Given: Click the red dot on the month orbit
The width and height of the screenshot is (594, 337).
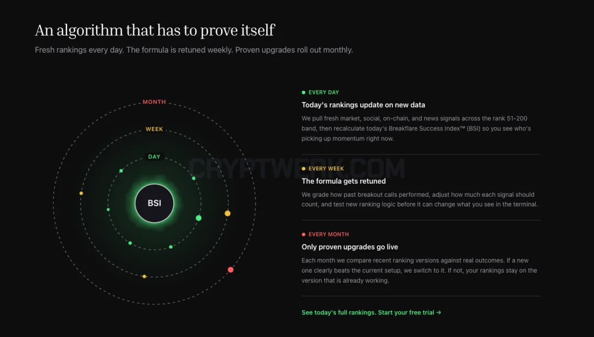Looking at the screenshot, I should (x=230, y=269).
